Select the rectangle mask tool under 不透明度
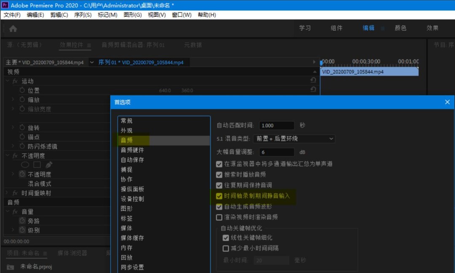This screenshot has width=455, height=273. [36, 164]
